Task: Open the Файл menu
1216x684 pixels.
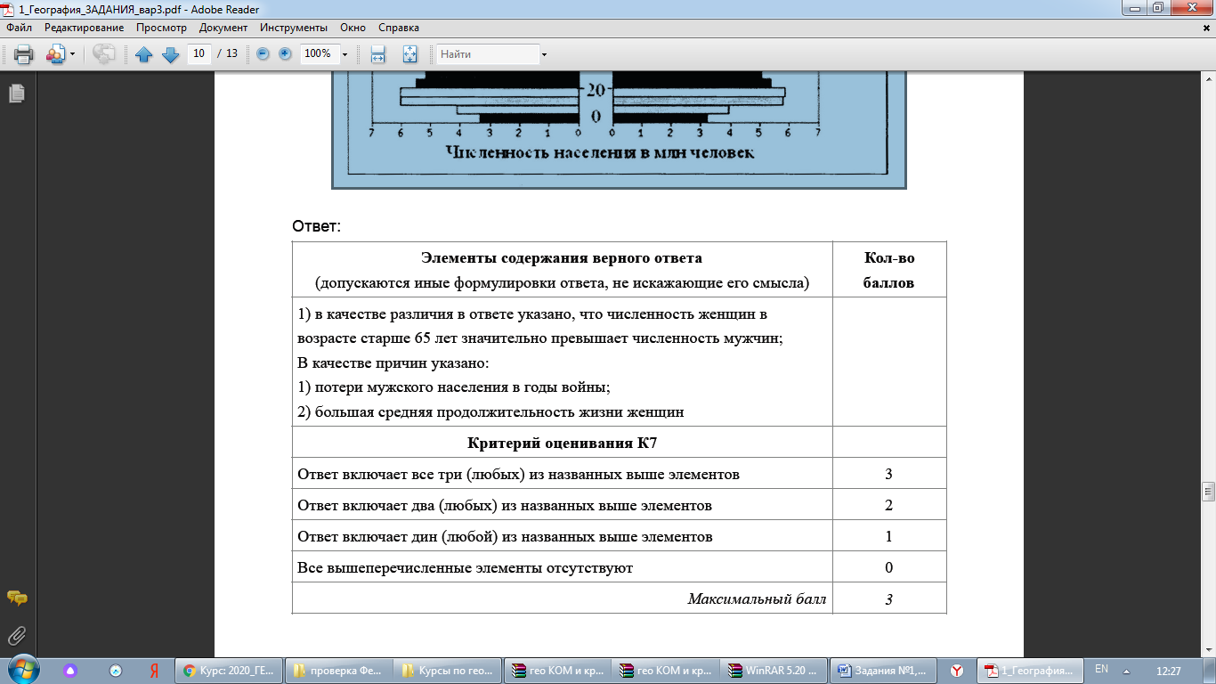Action: pyautogui.click(x=19, y=28)
